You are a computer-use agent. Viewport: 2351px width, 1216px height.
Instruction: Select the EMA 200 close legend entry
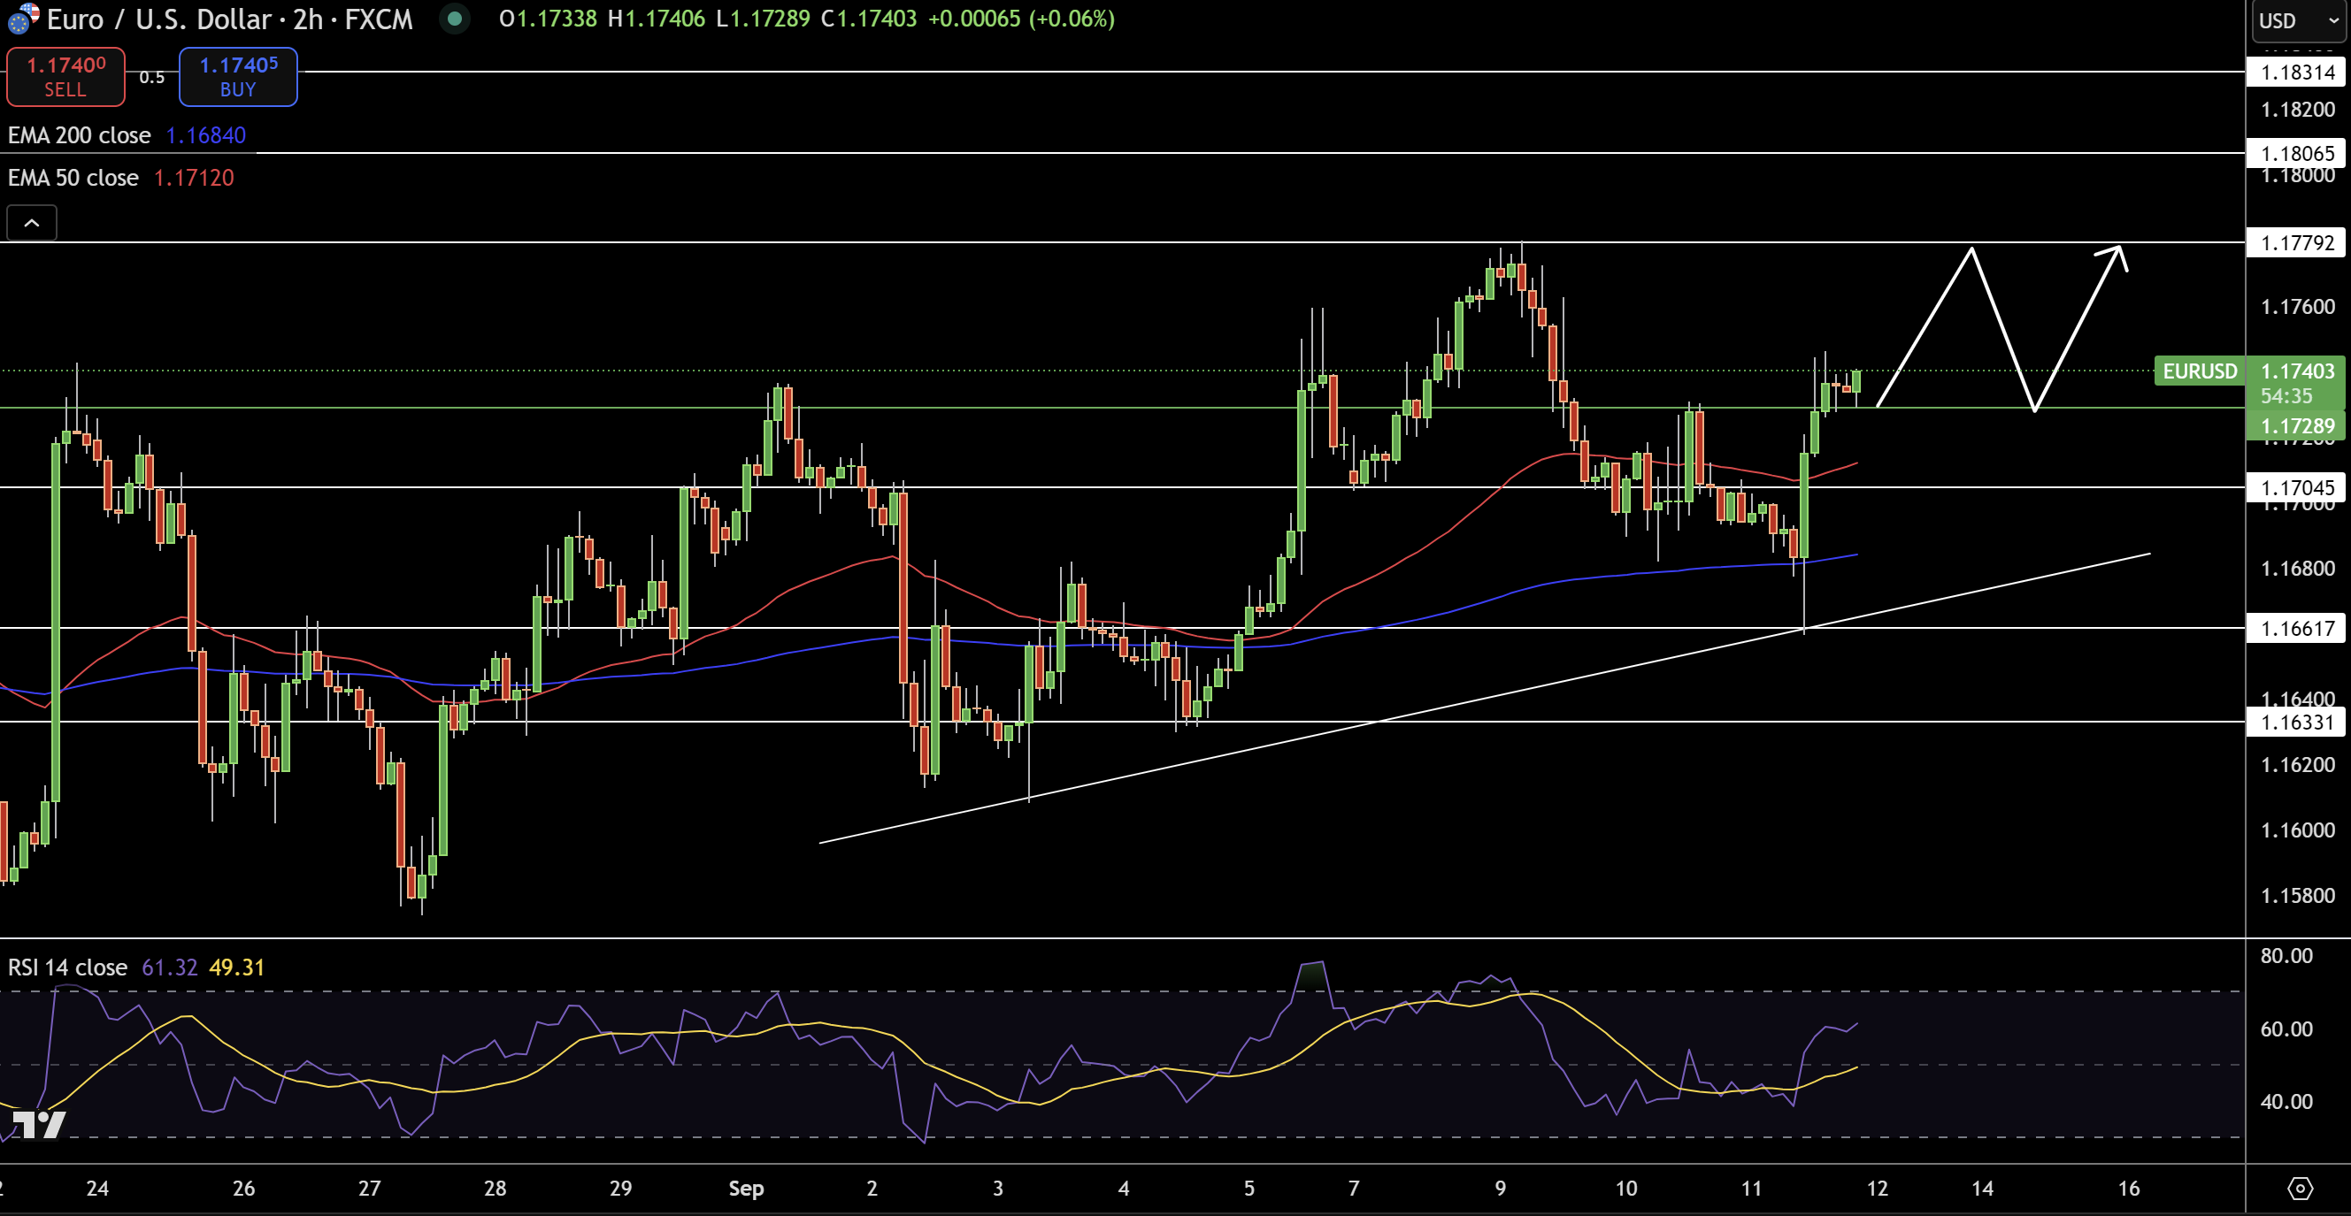[80, 135]
